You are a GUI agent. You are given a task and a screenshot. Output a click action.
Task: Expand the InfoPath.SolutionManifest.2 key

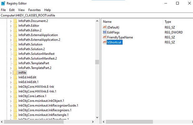coord(11,59)
